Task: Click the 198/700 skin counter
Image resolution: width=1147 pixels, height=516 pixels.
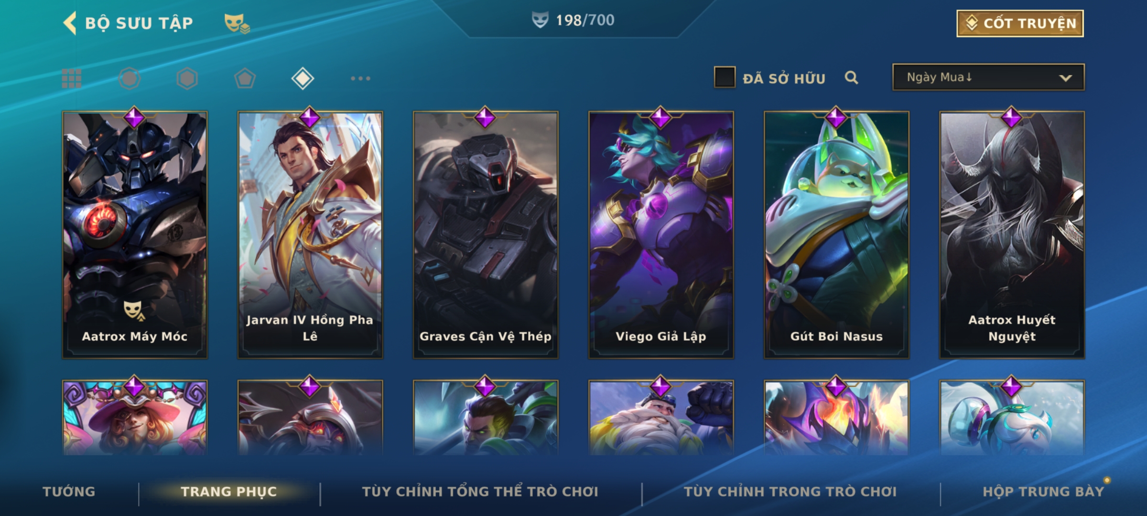Action: click(x=573, y=20)
